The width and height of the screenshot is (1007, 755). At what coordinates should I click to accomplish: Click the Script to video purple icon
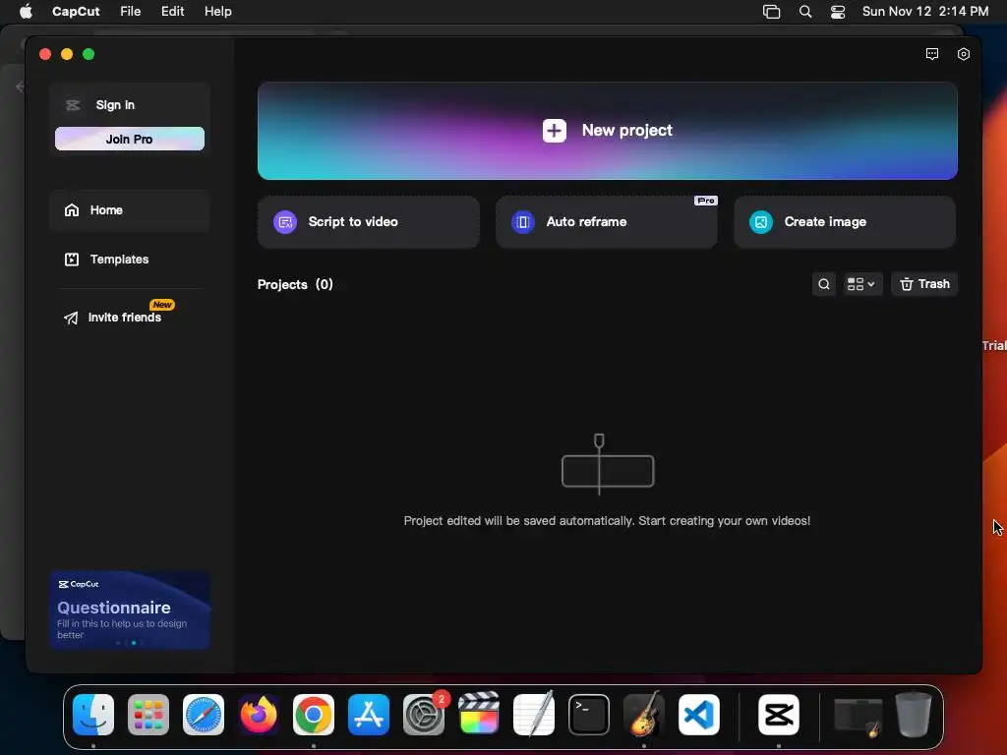click(x=285, y=222)
